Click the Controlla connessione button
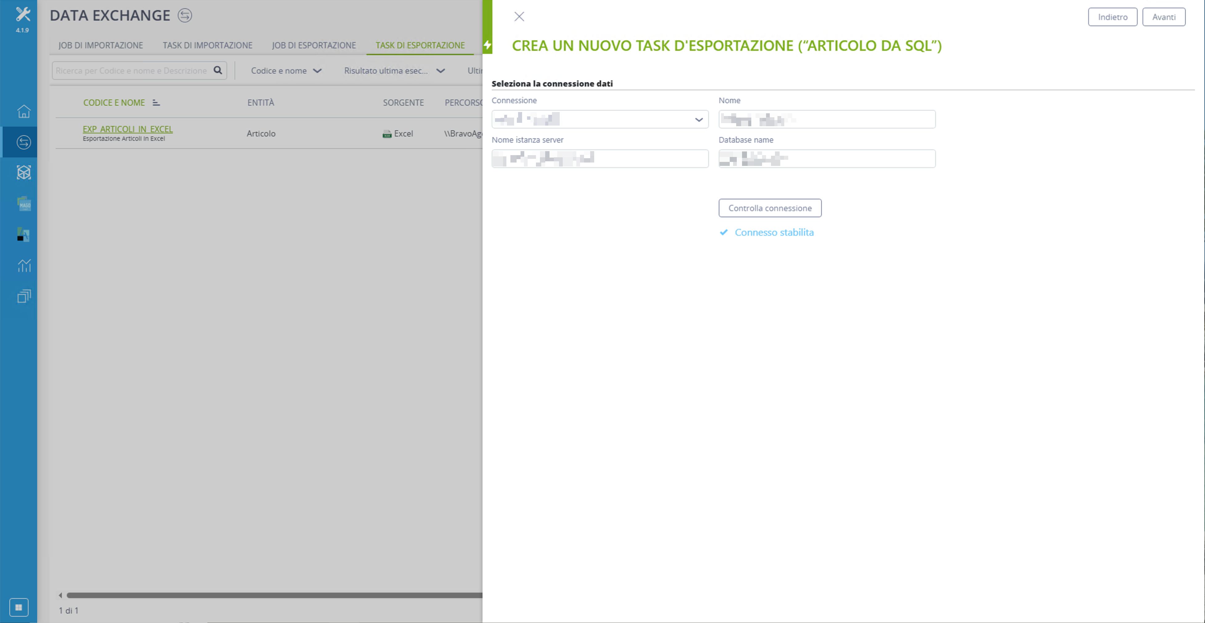1205x623 pixels. [x=770, y=208]
